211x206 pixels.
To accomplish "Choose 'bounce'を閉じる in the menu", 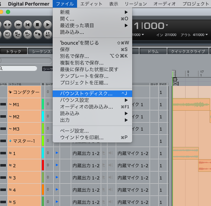I will click(x=92, y=43).
